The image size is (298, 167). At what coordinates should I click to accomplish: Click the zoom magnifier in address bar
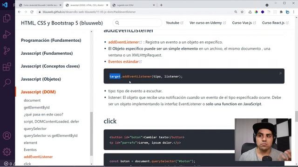[236, 12]
